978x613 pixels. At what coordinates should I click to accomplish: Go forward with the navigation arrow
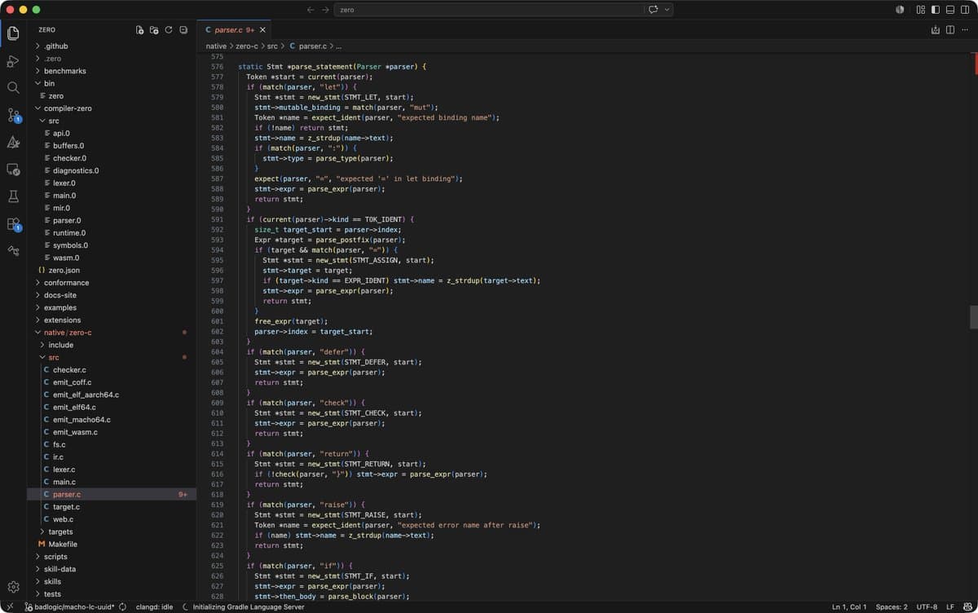tap(326, 10)
